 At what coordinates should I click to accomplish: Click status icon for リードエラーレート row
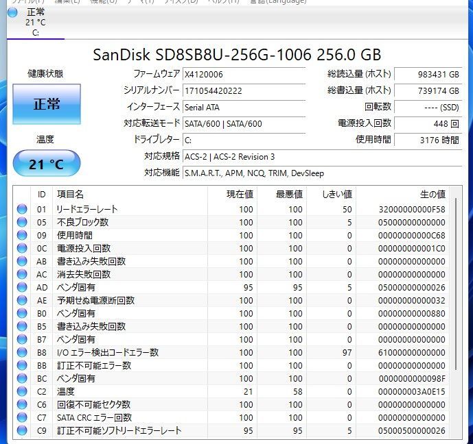[22, 209]
